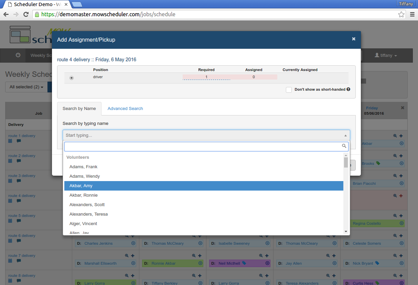Click the calendar icon under route 3 delivery

point(10,181)
